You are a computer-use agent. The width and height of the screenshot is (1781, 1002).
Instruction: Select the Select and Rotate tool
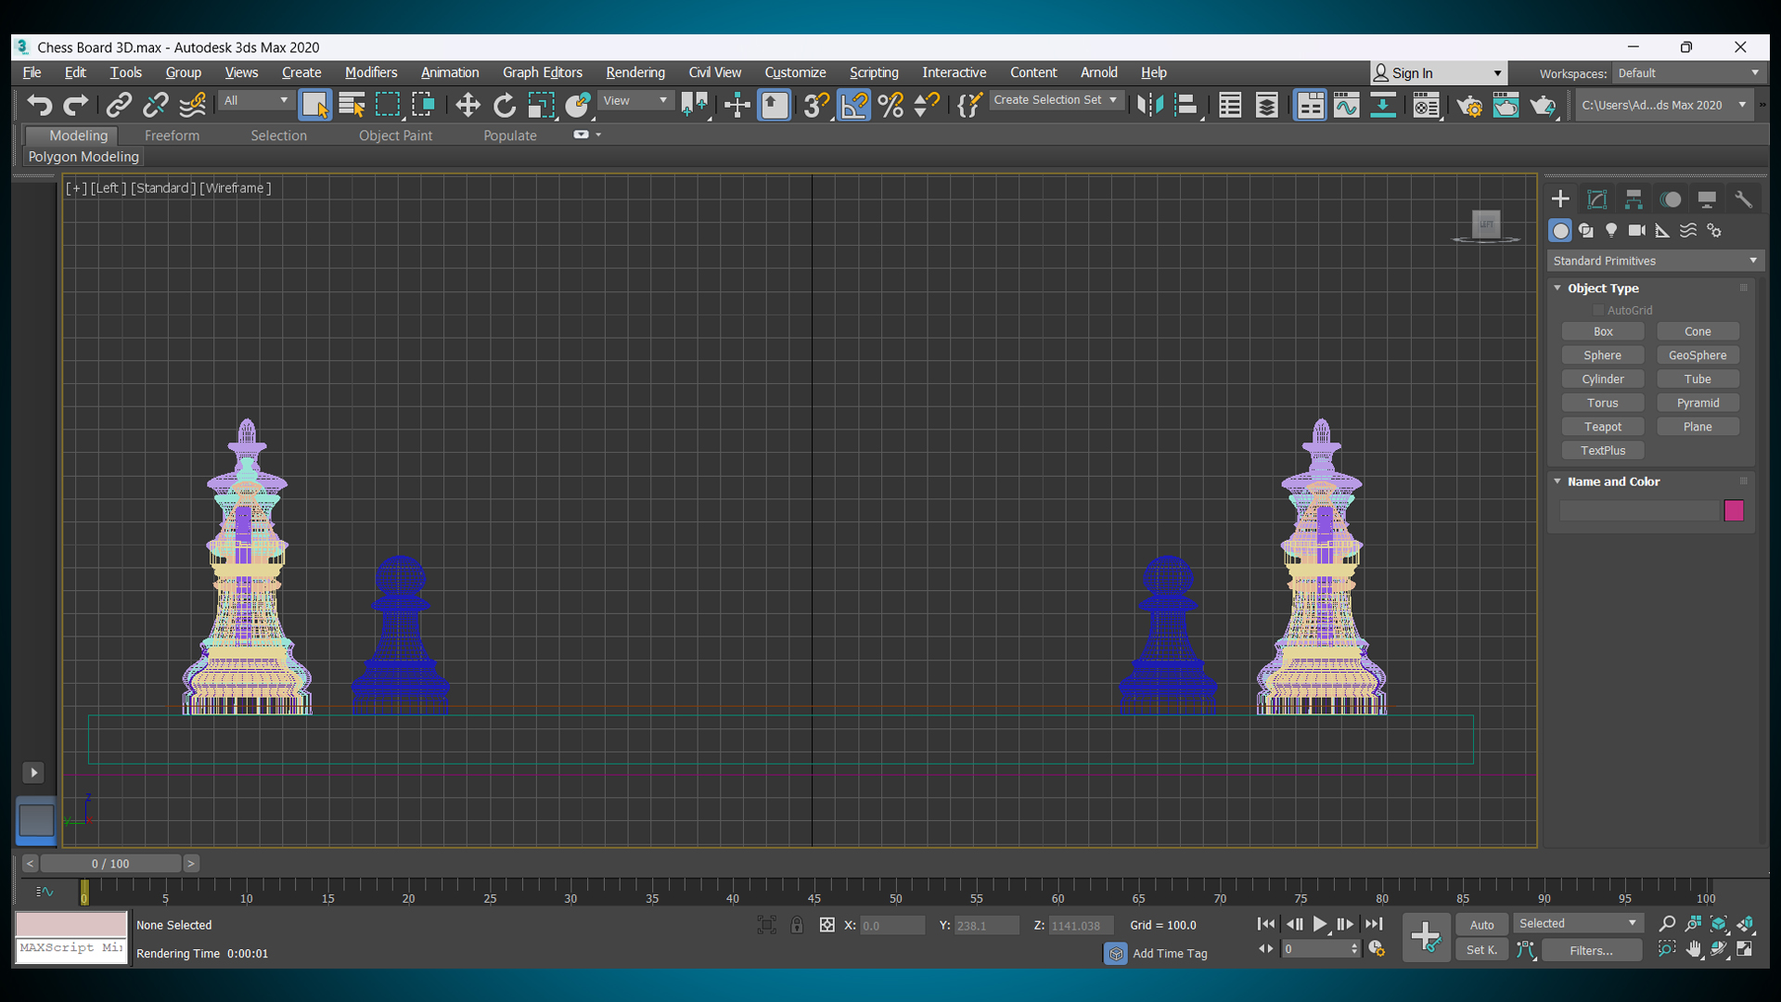(504, 105)
